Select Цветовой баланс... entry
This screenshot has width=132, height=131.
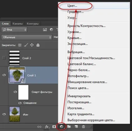pos(94,64)
